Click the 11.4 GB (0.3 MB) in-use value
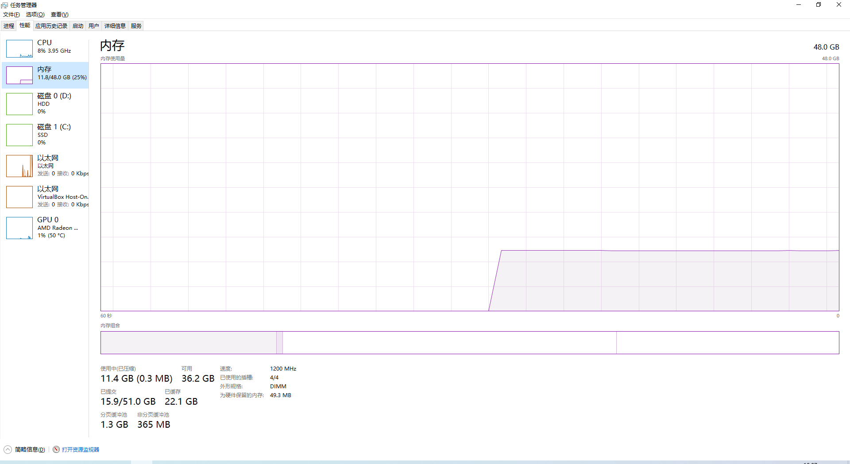 click(x=136, y=379)
